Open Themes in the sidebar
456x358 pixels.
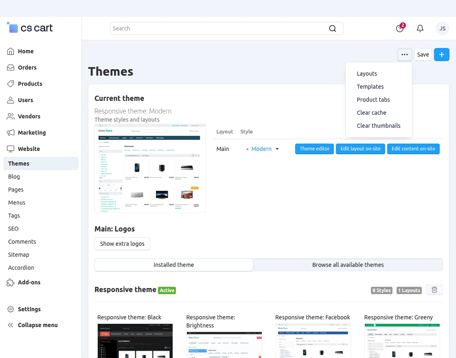41,164
